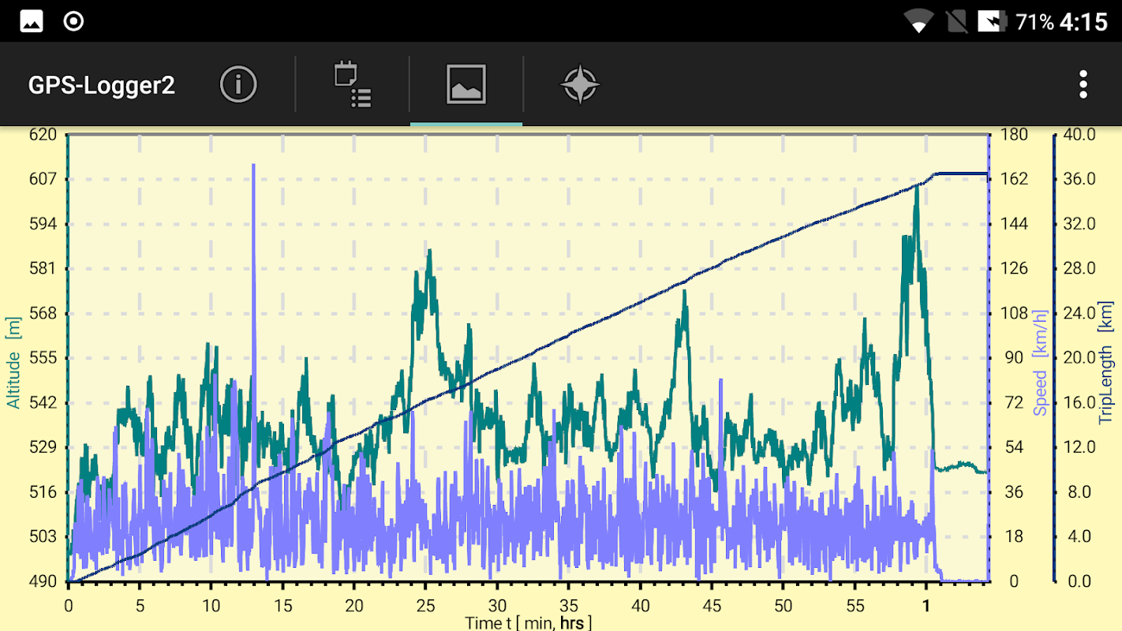Tap the 40.0 trip length axis value
This screenshot has width=1122, height=631.
click(1079, 135)
